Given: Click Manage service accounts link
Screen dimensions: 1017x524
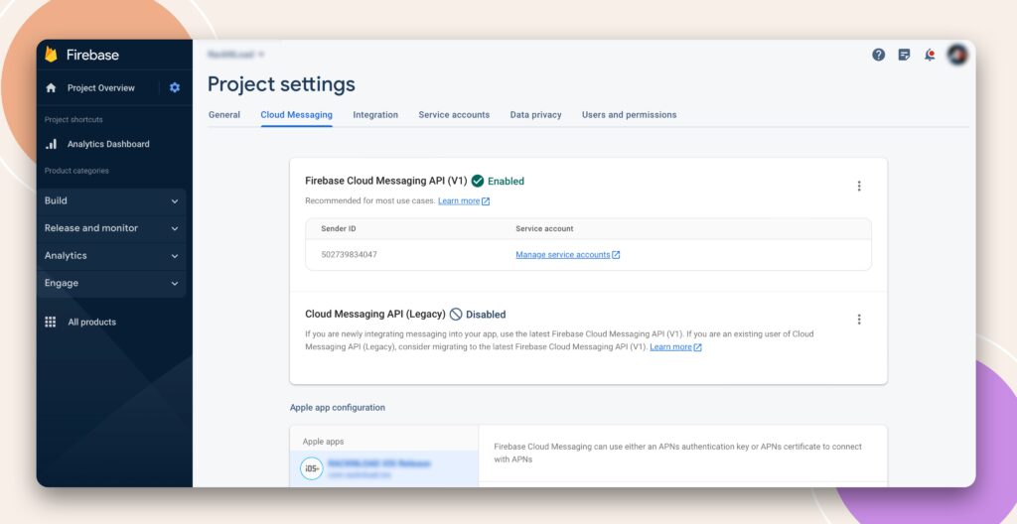Looking at the screenshot, I should point(563,255).
